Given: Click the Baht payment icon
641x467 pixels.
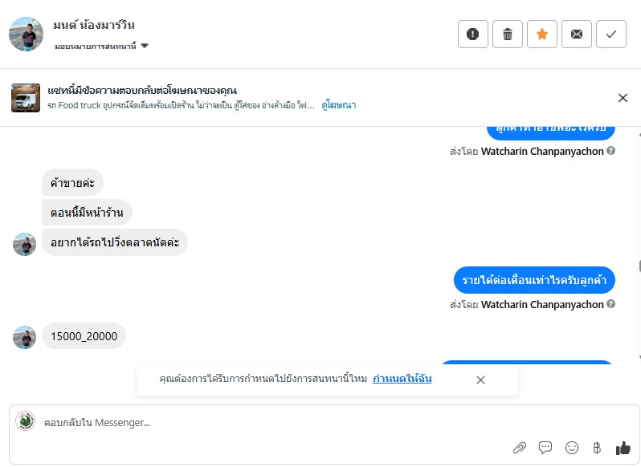Looking at the screenshot, I should (x=597, y=448).
